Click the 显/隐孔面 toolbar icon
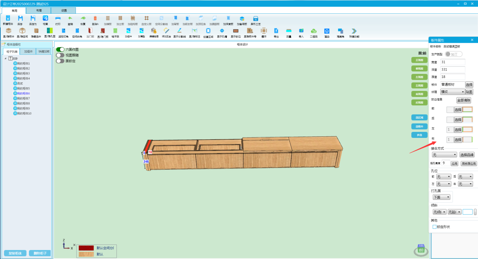478x259 pixels. [x=50, y=31]
